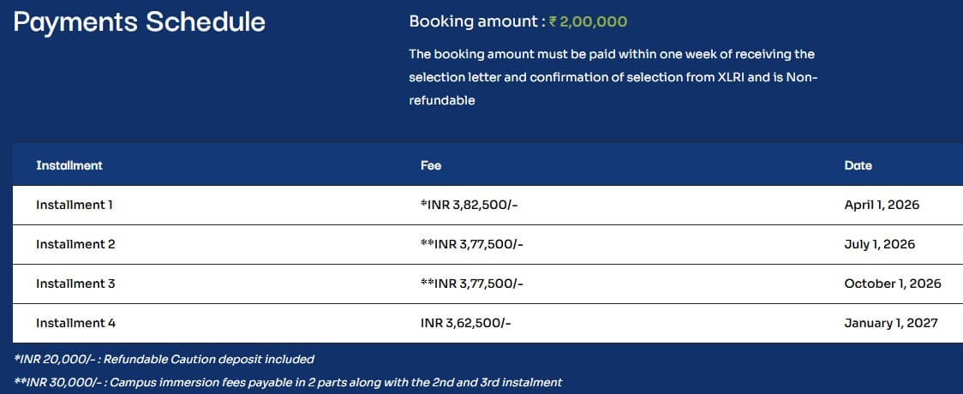Click the Date column header
Viewport: 963px width, 394px height.
tap(858, 165)
